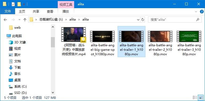Switch to the 共享 ribbon tab
Image resolution: width=205 pixels, height=101 pixels.
(x=36, y=11)
